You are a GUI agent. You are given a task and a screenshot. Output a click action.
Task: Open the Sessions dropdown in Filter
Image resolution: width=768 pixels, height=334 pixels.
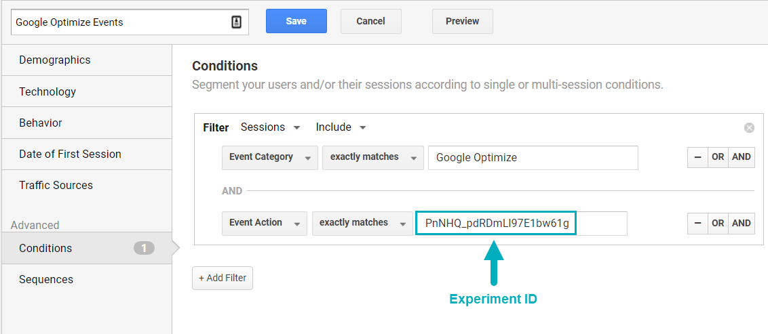270,127
